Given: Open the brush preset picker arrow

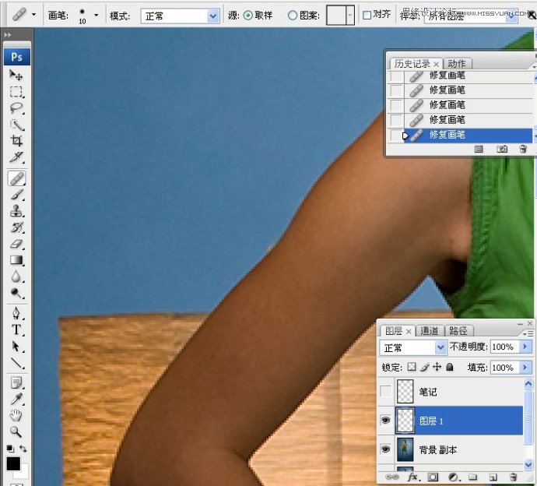Looking at the screenshot, I should (96, 15).
